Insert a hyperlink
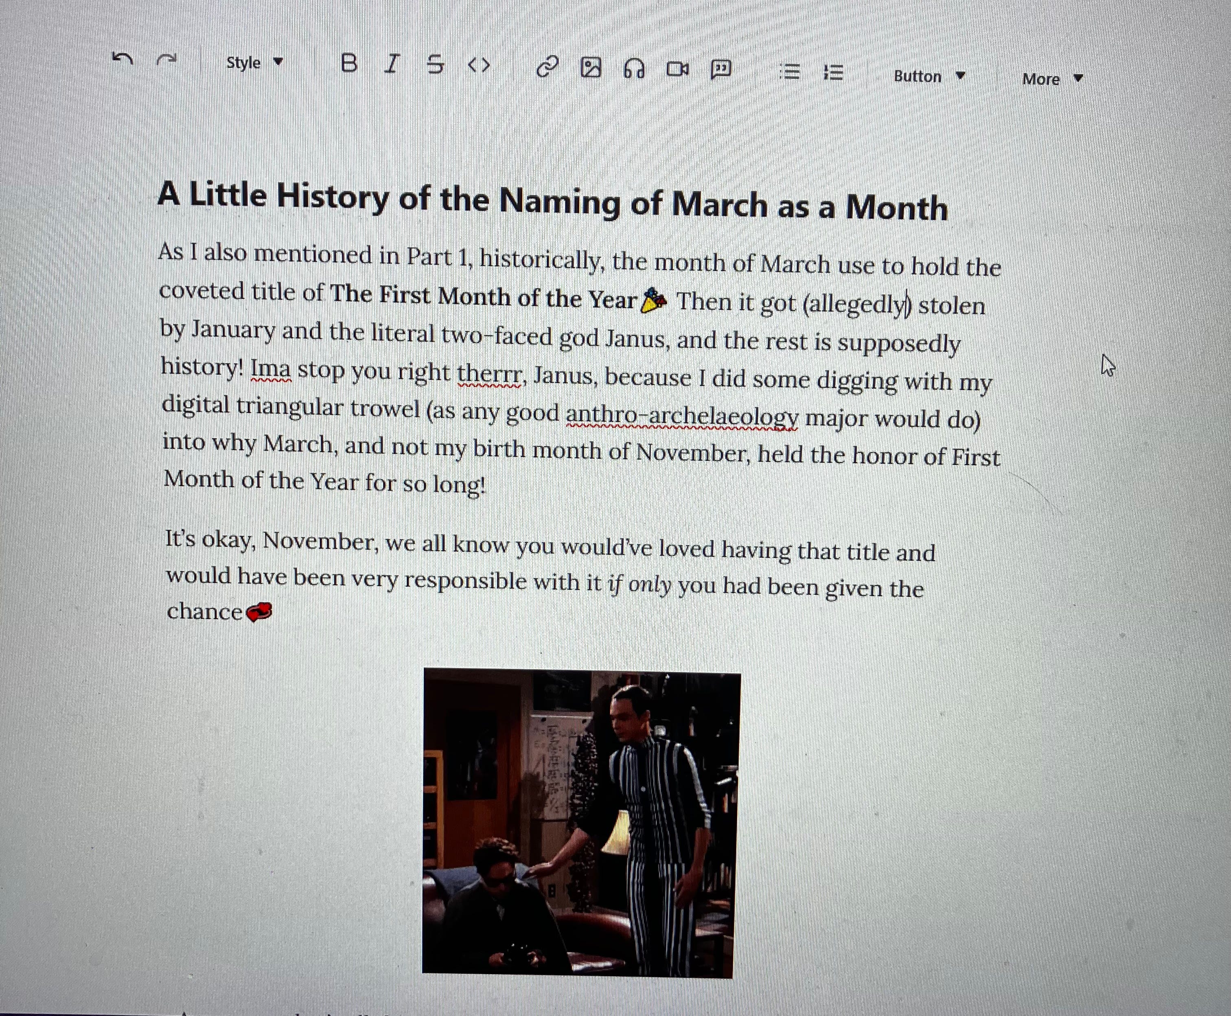1231x1016 pixels. click(547, 67)
